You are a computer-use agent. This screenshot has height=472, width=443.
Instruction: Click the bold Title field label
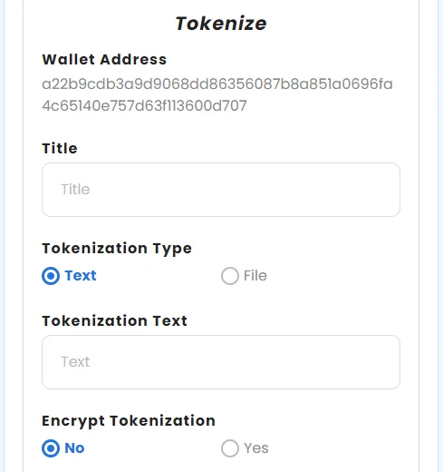[60, 148]
